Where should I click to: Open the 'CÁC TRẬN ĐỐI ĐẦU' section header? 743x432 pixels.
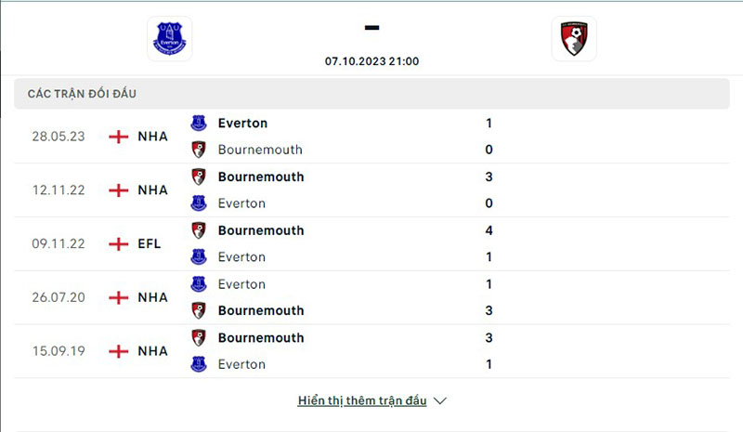coord(88,94)
